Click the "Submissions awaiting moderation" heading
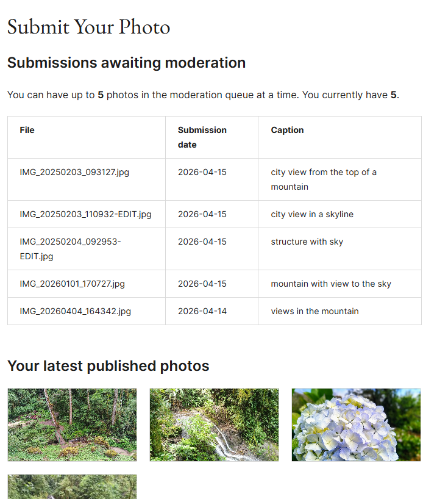Viewport: 437px width, 499px height. tap(126, 63)
